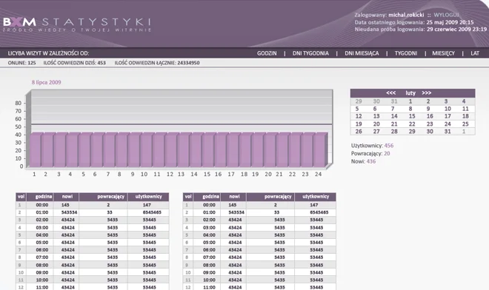Click the chart axis label 6
The image size is (489, 290).
95,174
